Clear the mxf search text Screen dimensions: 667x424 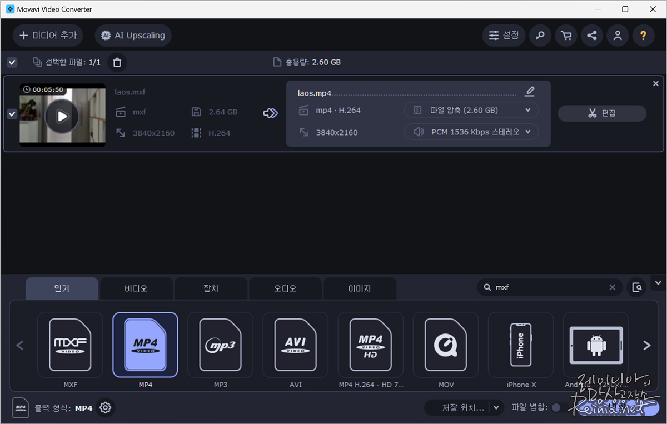pos(612,287)
